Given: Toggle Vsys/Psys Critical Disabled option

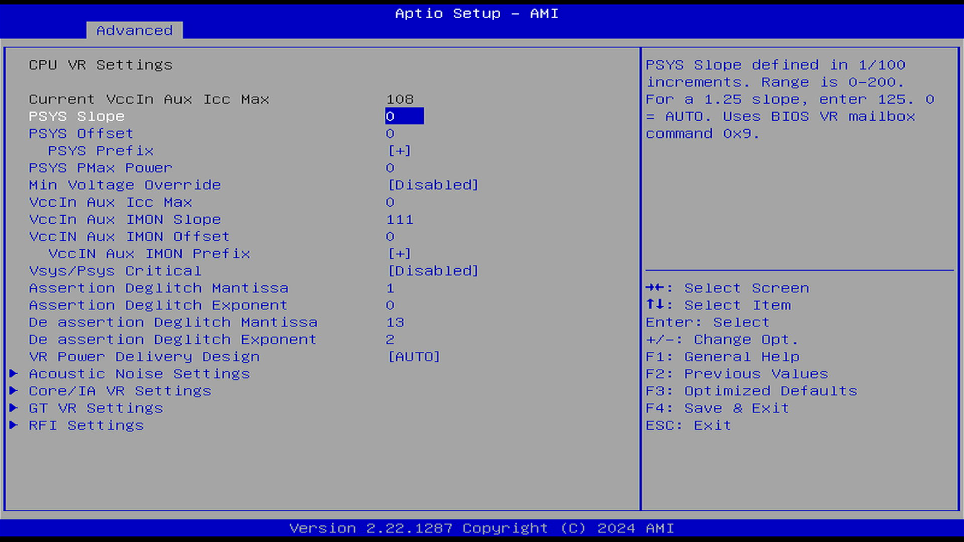Looking at the screenshot, I should pyautogui.click(x=433, y=271).
